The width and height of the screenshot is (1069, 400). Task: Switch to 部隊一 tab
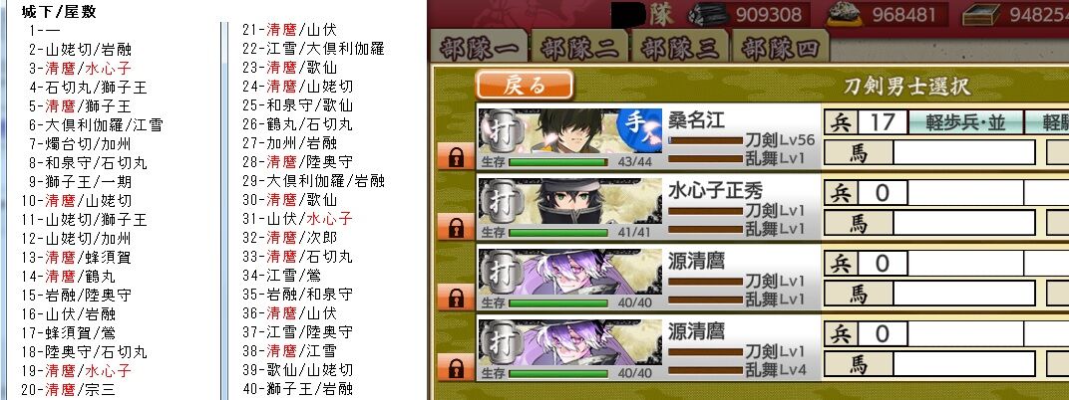[x=480, y=48]
